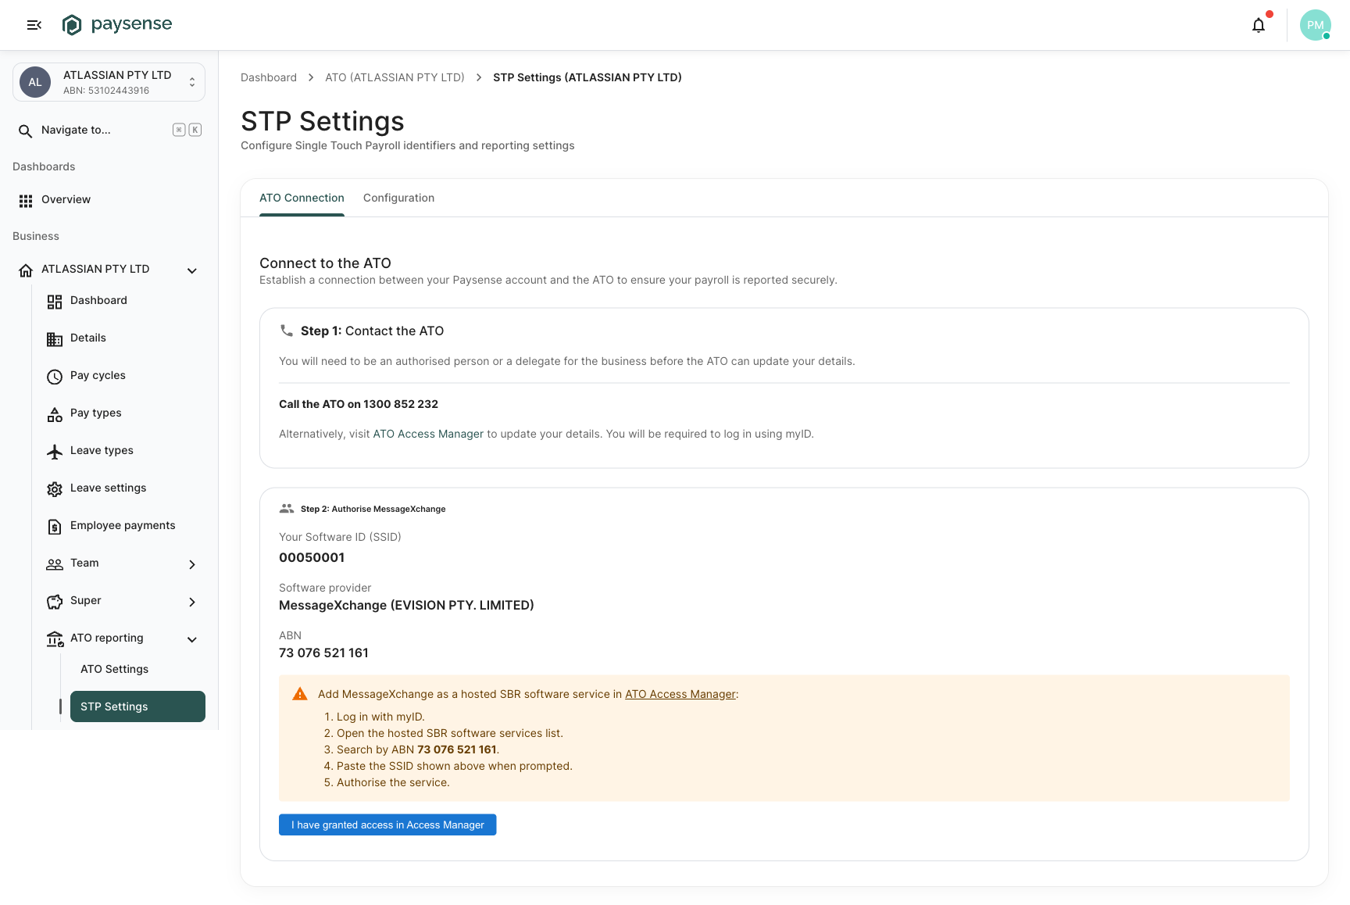
Task: Click the Employee payments document icon
Action: coord(55,527)
